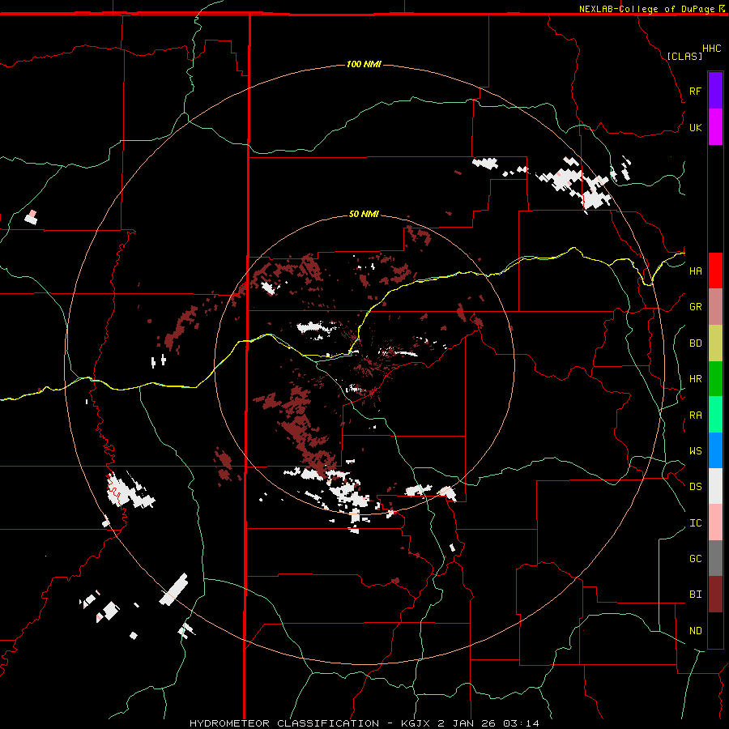This screenshot has height=729, width=729.
Task: Click the 'HR' legend label
Action: point(695,379)
